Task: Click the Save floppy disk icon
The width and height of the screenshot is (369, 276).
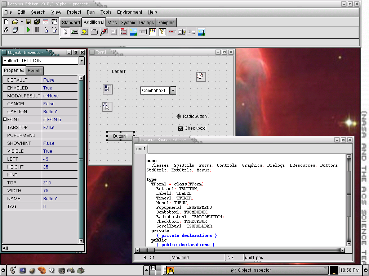Action: pos(28,22)
